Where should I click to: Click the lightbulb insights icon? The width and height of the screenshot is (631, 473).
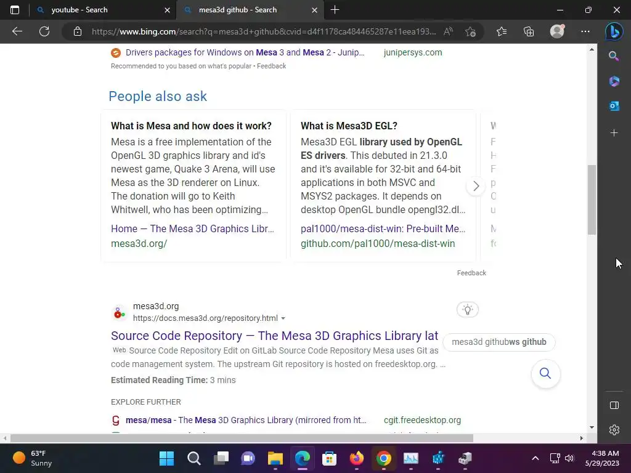467,310
